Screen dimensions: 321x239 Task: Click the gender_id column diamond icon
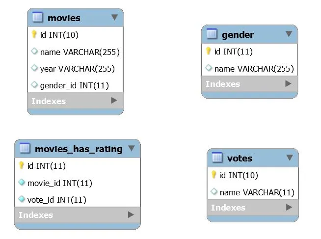point(34,85)
